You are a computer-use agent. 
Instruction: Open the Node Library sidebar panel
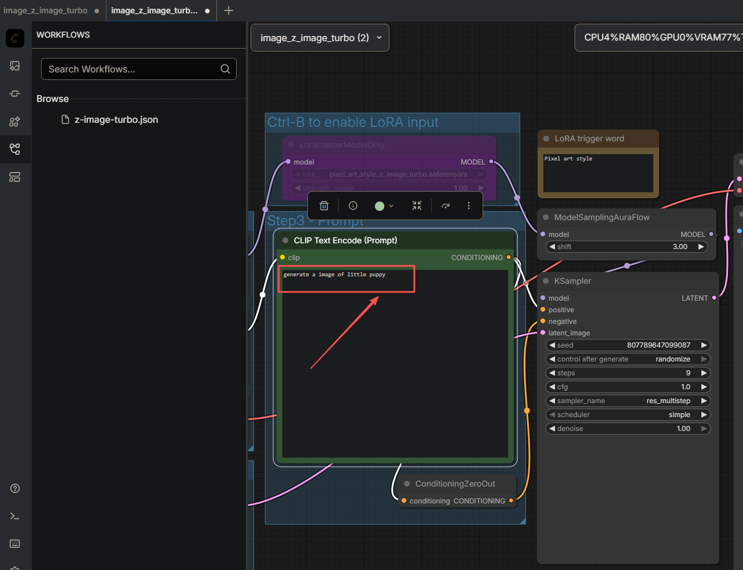click(15, 93)
